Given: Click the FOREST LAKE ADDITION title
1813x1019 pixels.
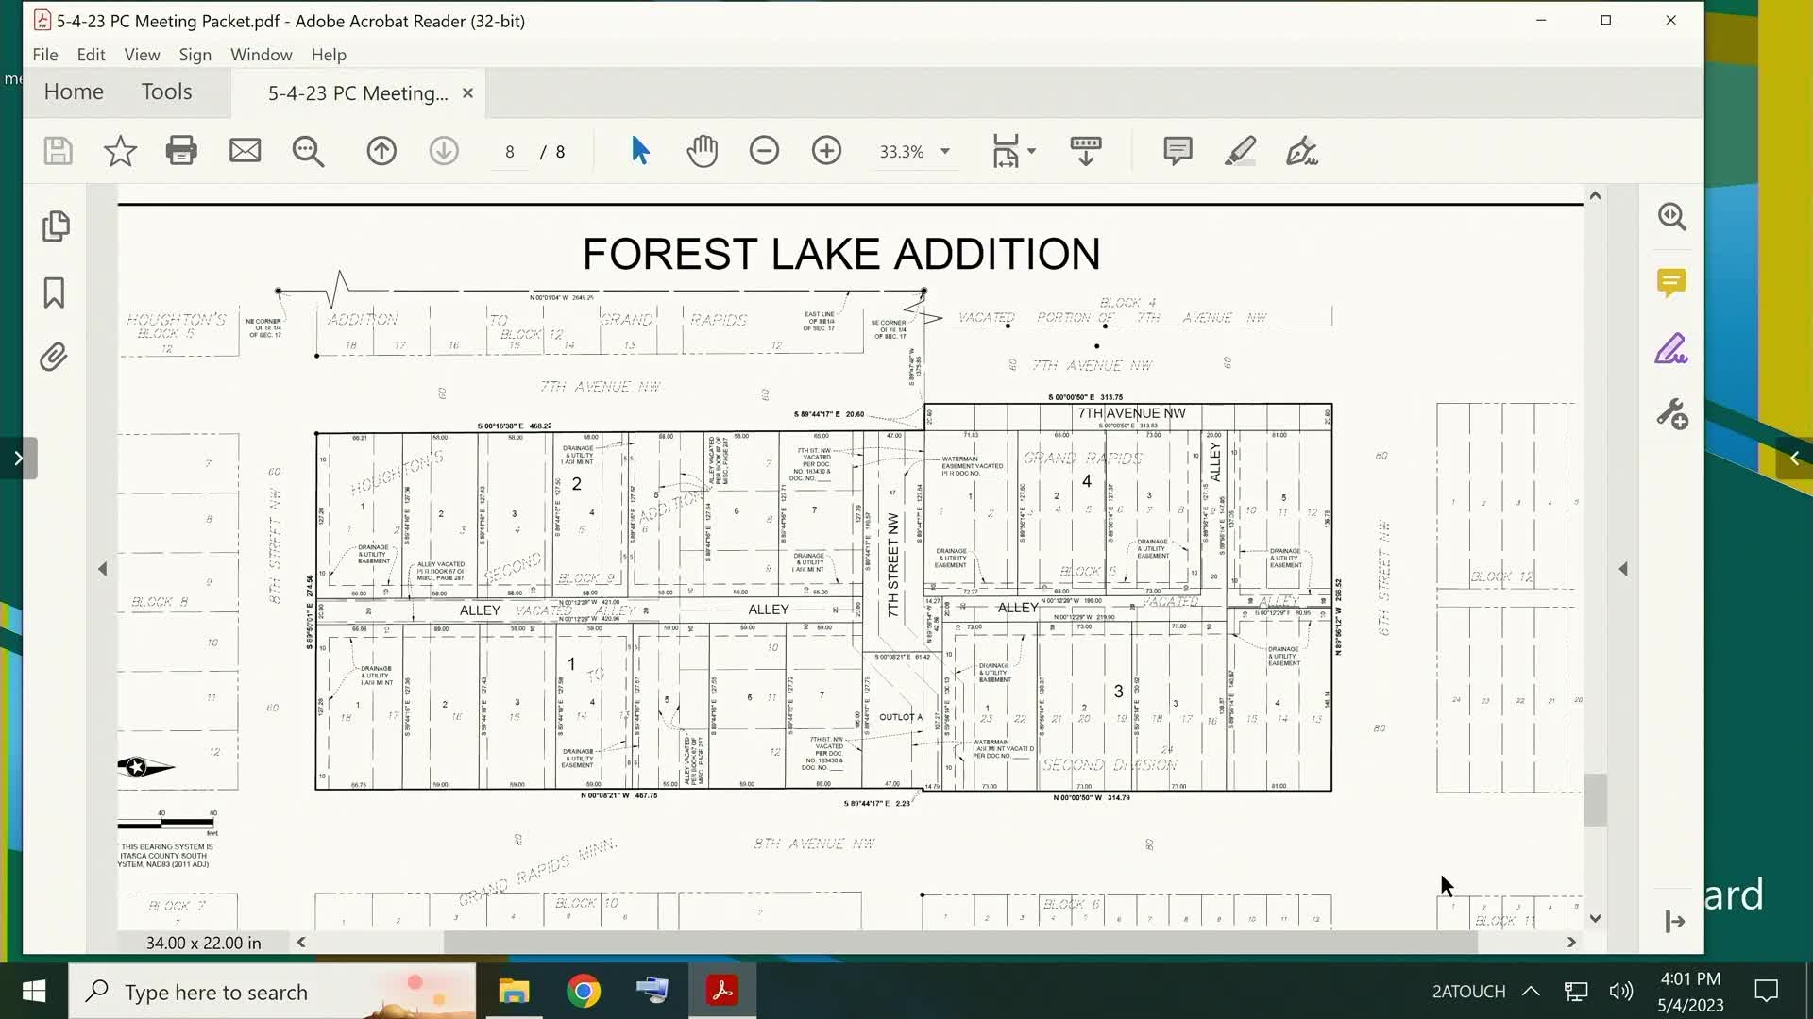Looking at the screenshot, I should click(x=841, y=254).
